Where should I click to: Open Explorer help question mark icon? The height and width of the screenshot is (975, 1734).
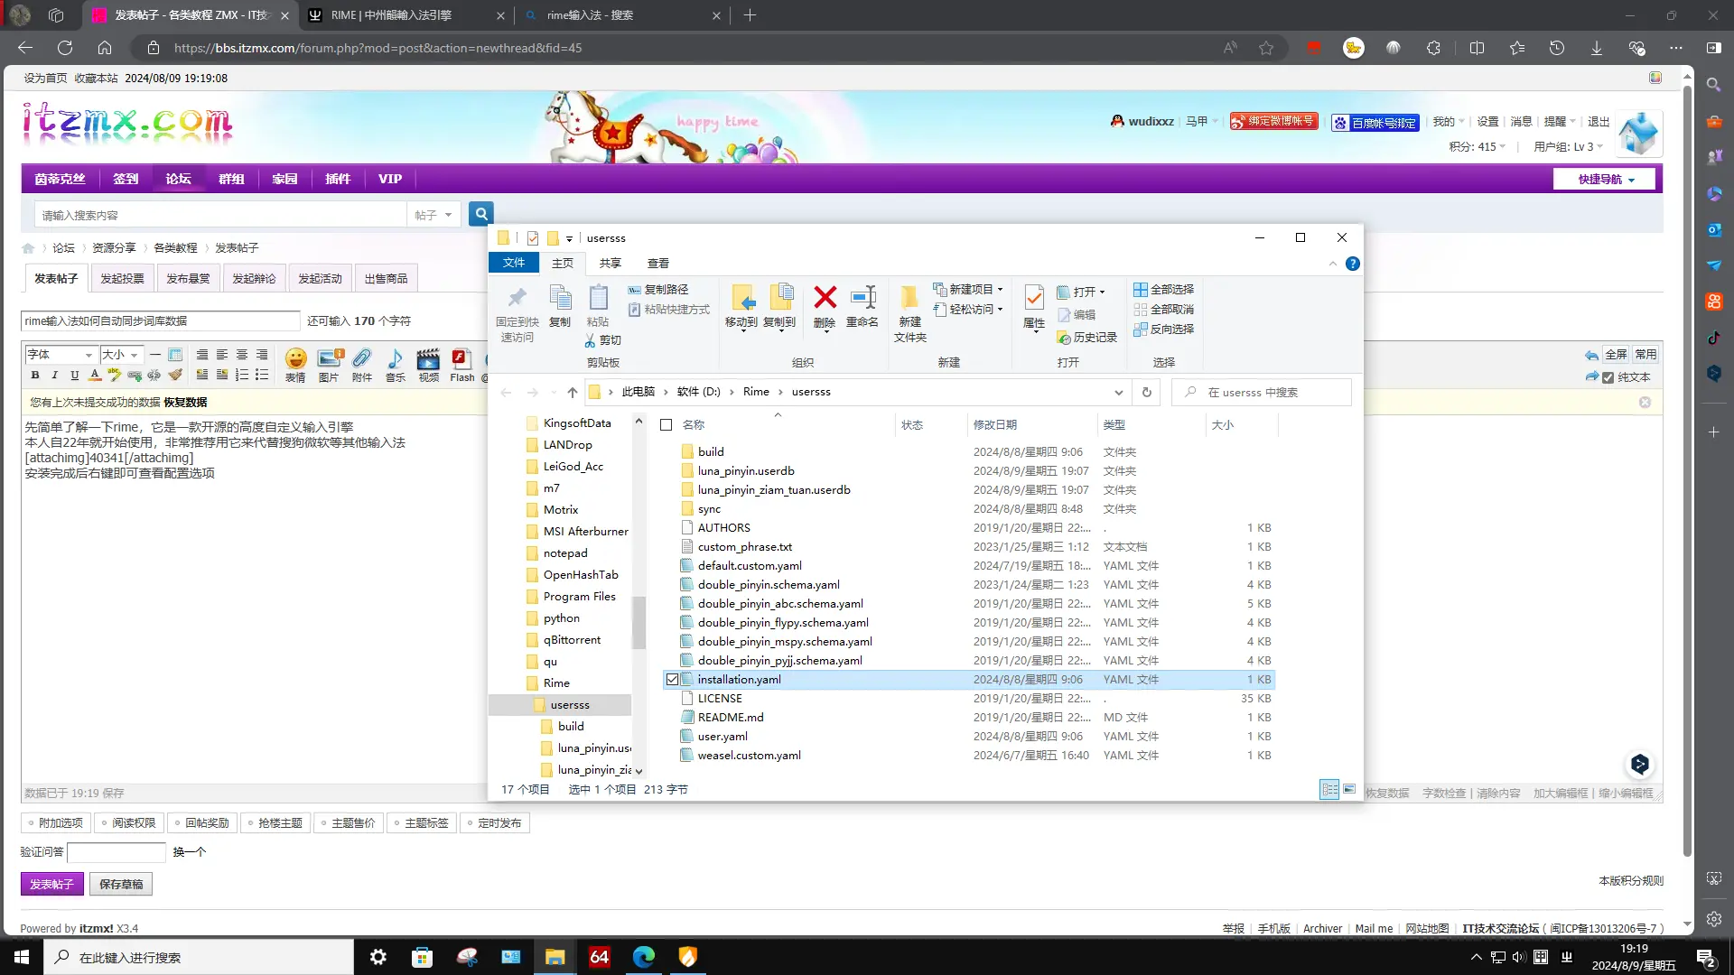1352,264
